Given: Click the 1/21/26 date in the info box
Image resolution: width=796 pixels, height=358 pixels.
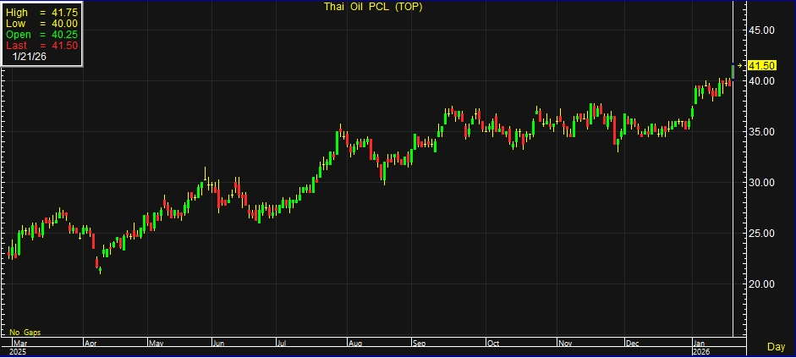Looking at the screenshot, I should (x=30, y=56).
